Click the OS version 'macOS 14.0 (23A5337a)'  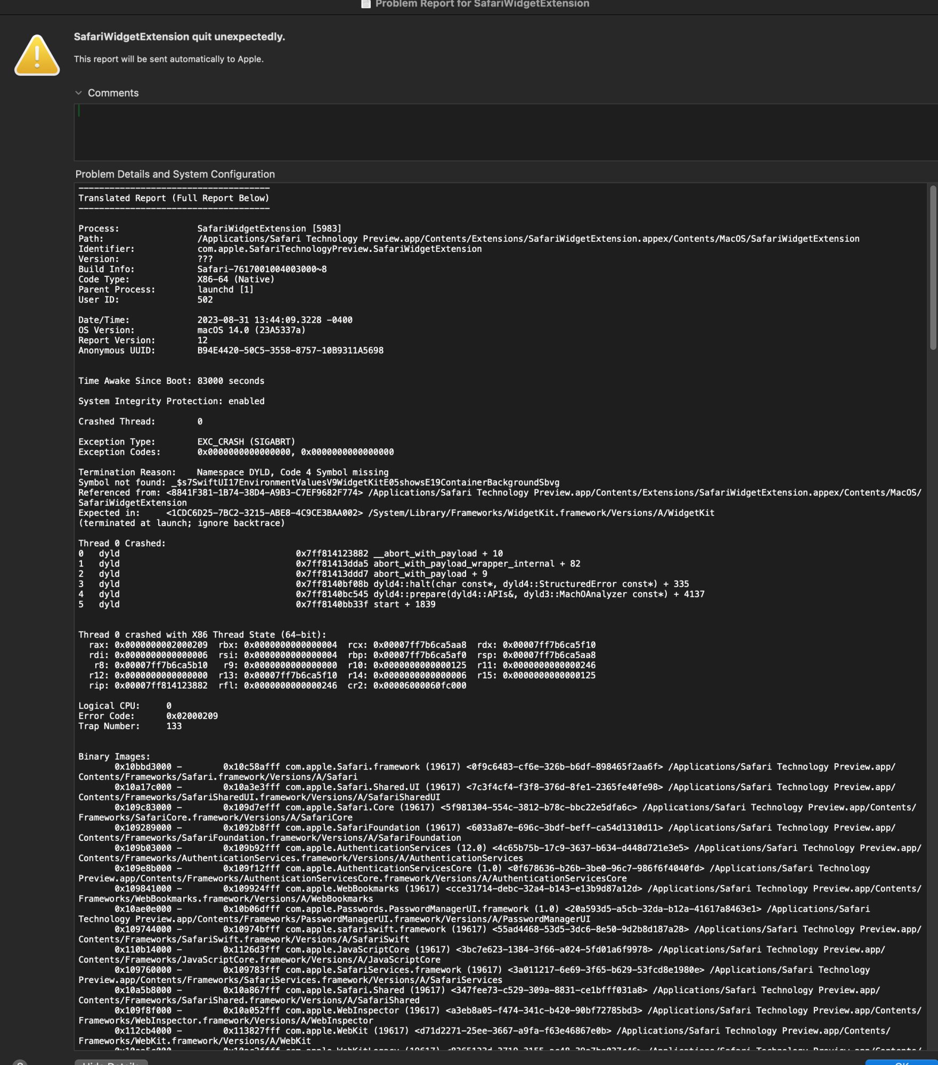(251, 330)
